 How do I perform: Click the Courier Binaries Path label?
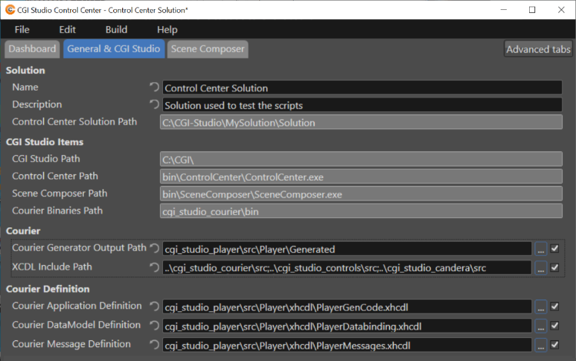[x=58, y=210]
